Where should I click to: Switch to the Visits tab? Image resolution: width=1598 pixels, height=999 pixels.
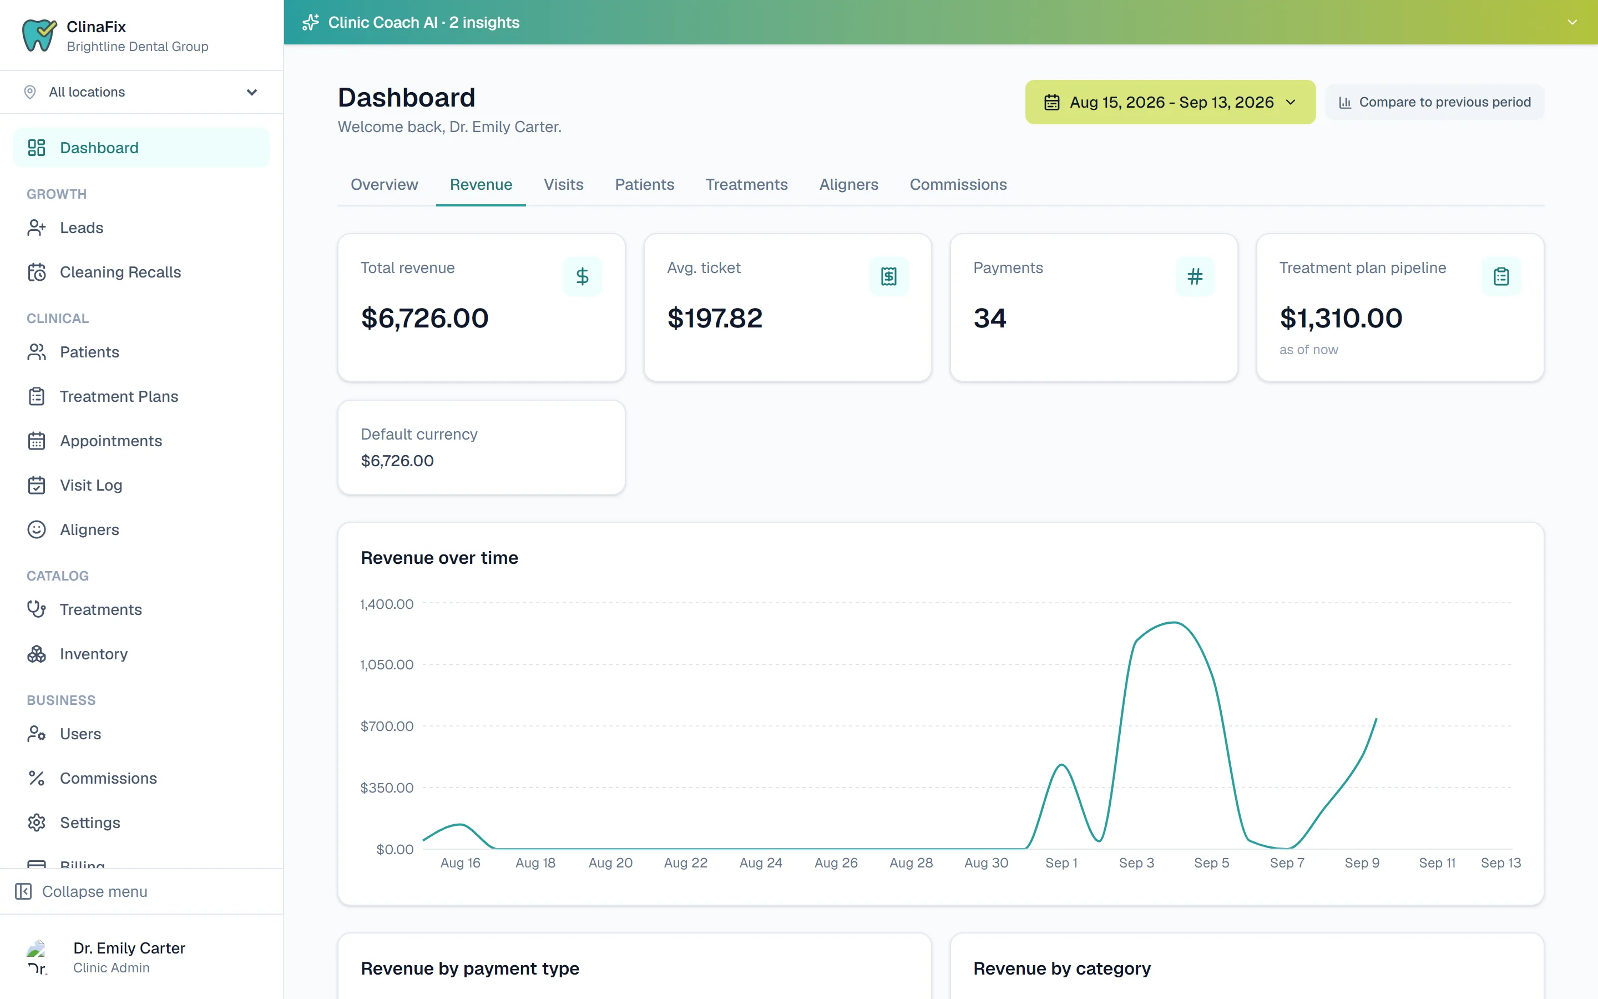[x=563, y=184]
